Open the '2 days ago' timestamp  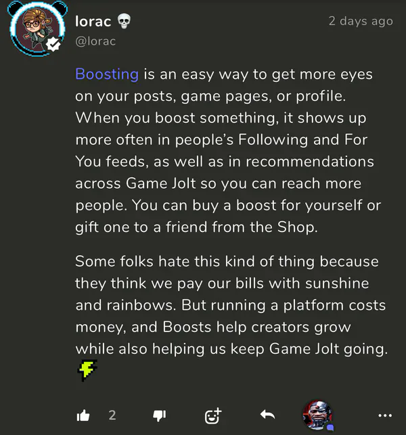(360, 21)
